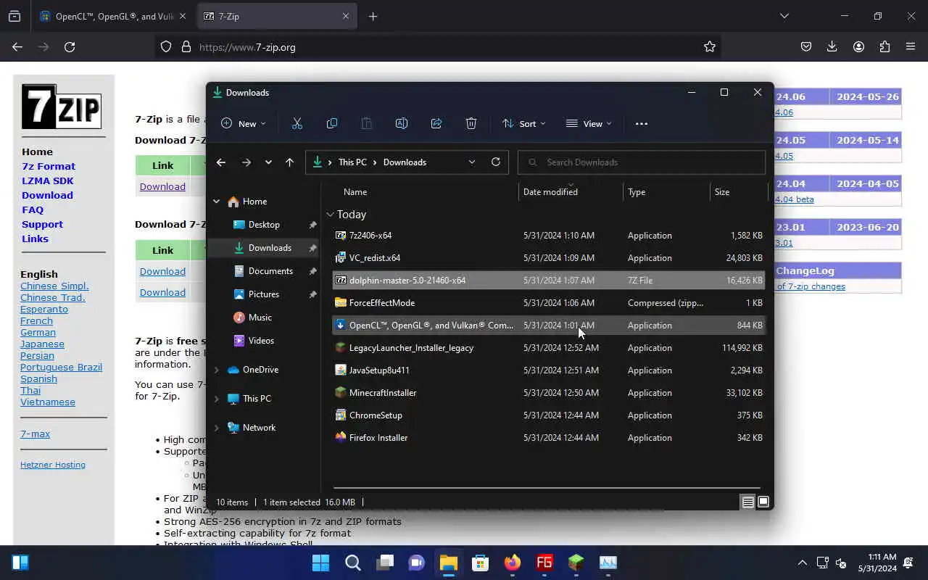Screen dimensions: 928x580
Task: Click the Copy icon in Explorer toolbar
Action: point(332,124)
